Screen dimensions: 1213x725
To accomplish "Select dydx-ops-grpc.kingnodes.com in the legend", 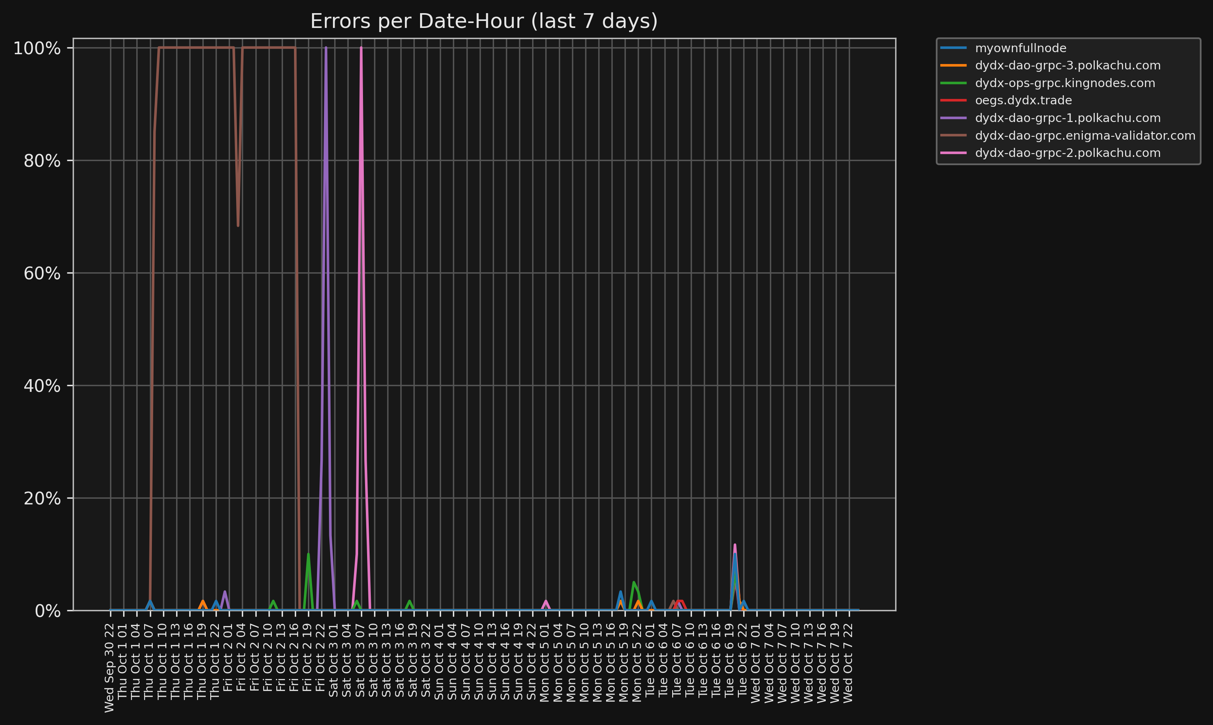I will [x=1065, y=83].
